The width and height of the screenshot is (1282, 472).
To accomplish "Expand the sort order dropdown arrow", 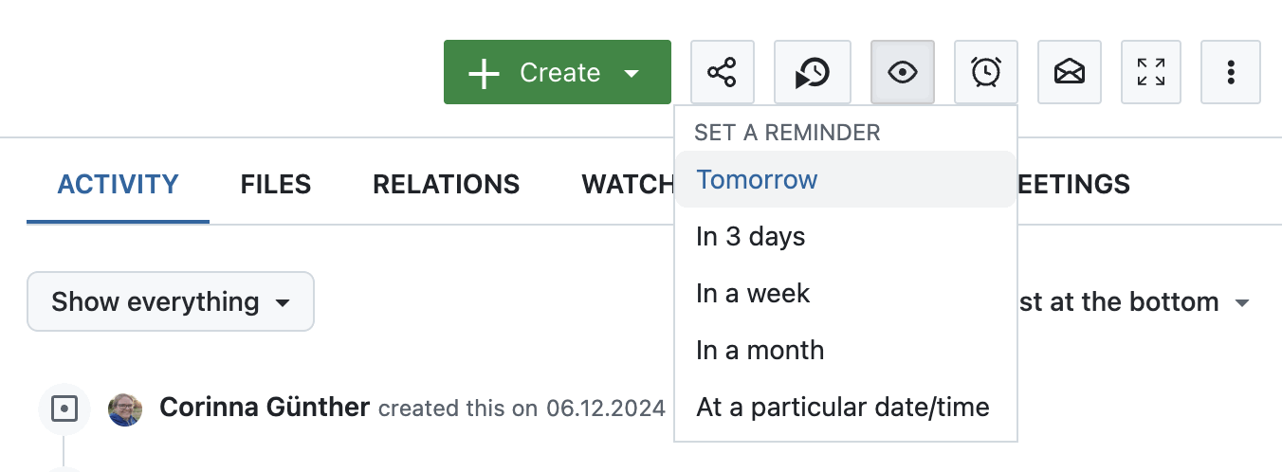I will 1241,303.
